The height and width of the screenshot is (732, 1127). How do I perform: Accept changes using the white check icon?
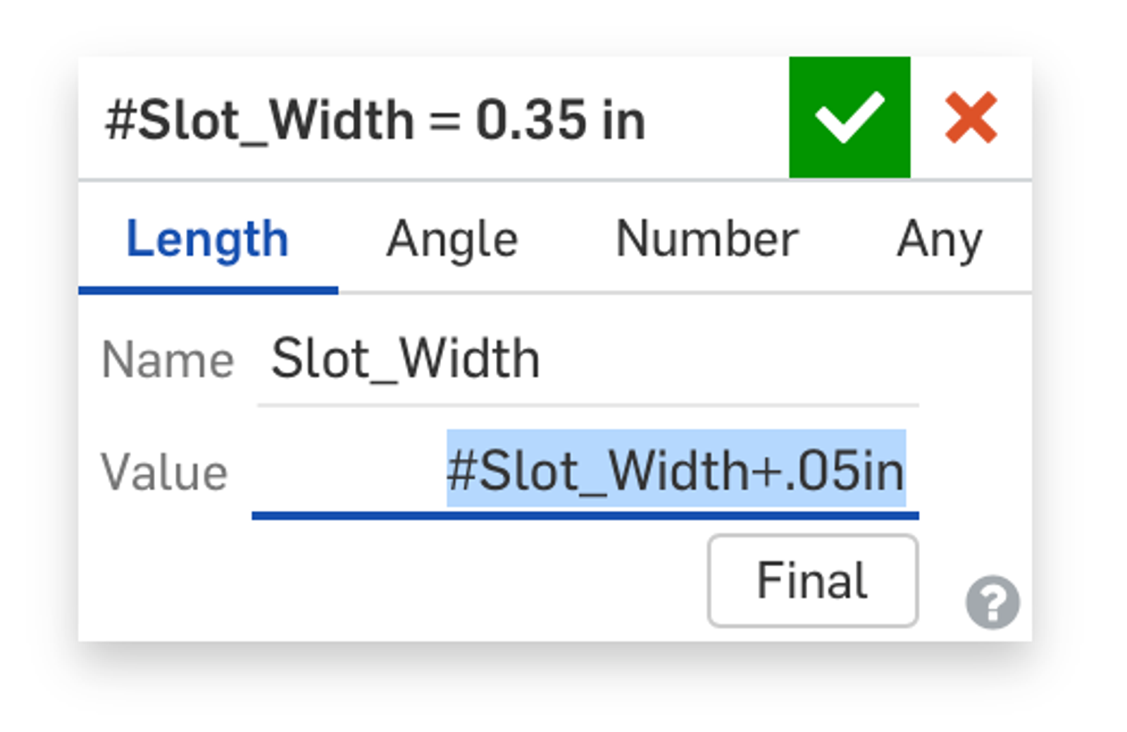coord(849,118)
